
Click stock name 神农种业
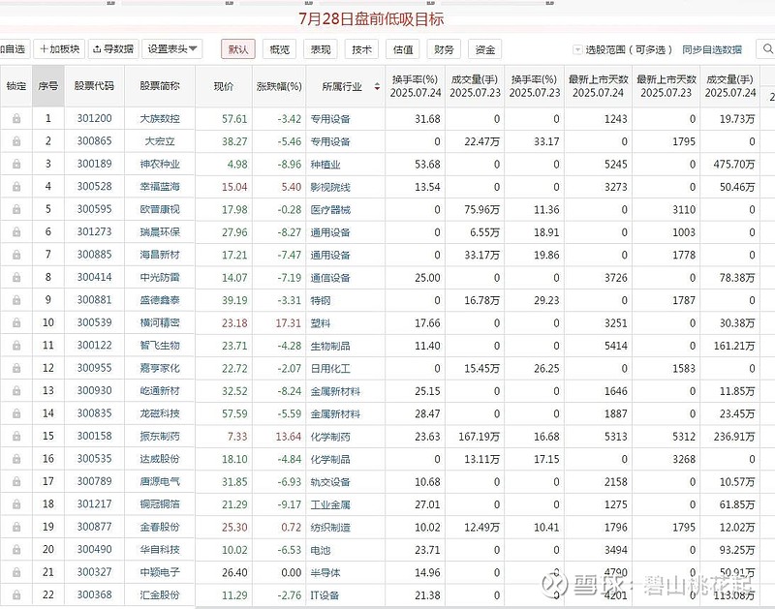tap(160, 164)
